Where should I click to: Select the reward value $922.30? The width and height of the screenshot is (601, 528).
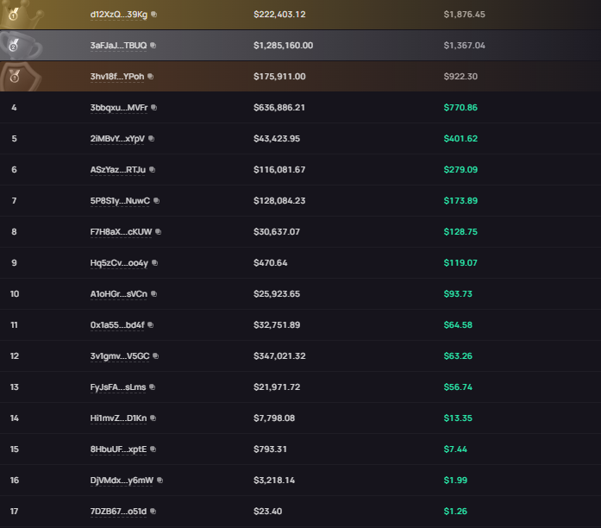click(460, 77)
